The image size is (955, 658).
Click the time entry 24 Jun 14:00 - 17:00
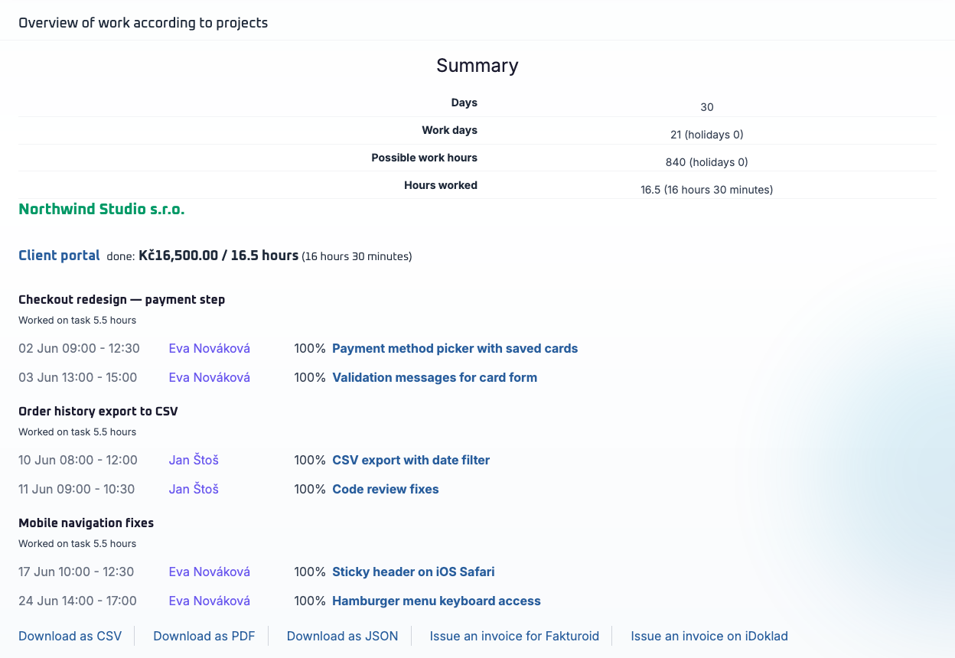click(x=78, y=601)
